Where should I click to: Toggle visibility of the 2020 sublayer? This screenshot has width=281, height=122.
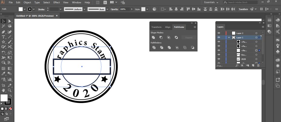219,59
